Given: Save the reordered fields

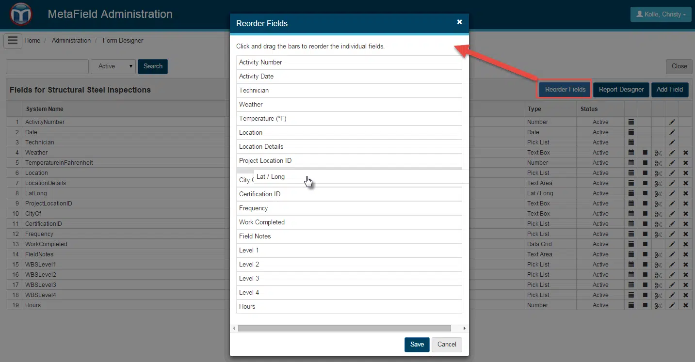Looking at the screenshot, I should coord(417,345).
